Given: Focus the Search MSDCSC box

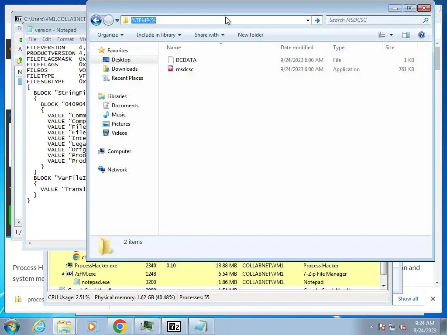Looking at the screenshot, I should pyautogui.click(x=374, y=20).
